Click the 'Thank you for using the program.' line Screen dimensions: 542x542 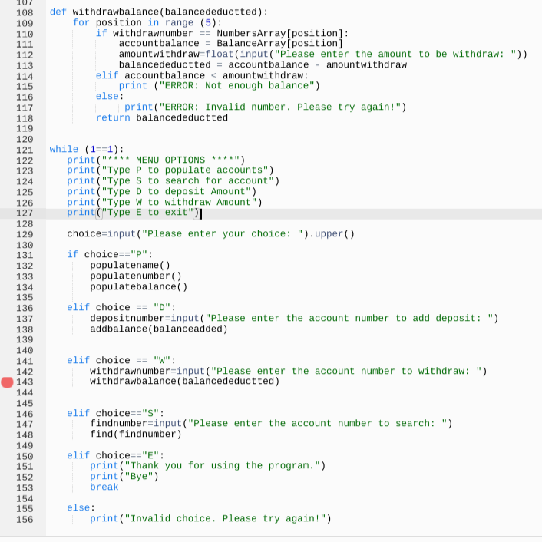(208, 465)
